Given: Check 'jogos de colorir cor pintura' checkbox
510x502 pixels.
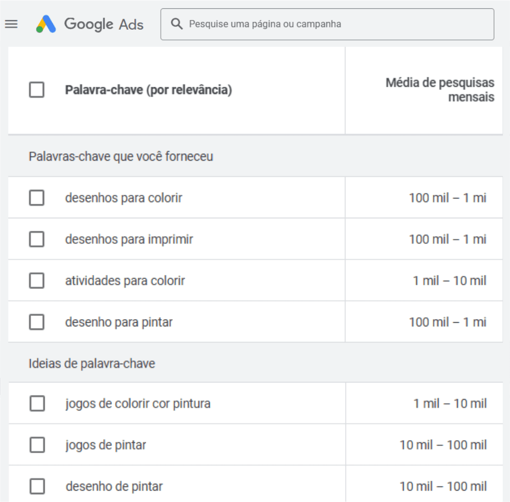Looking at the screenshot, I should tap(37, 404).
